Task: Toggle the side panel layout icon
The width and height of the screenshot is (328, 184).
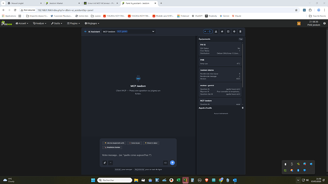Action: (228, 31)
